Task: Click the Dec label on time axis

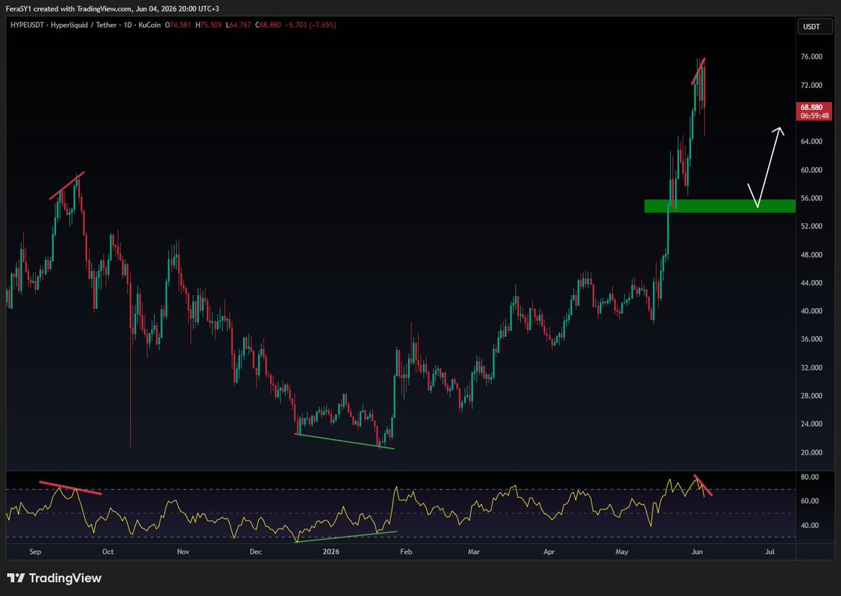Action: (x=255, y=552)
